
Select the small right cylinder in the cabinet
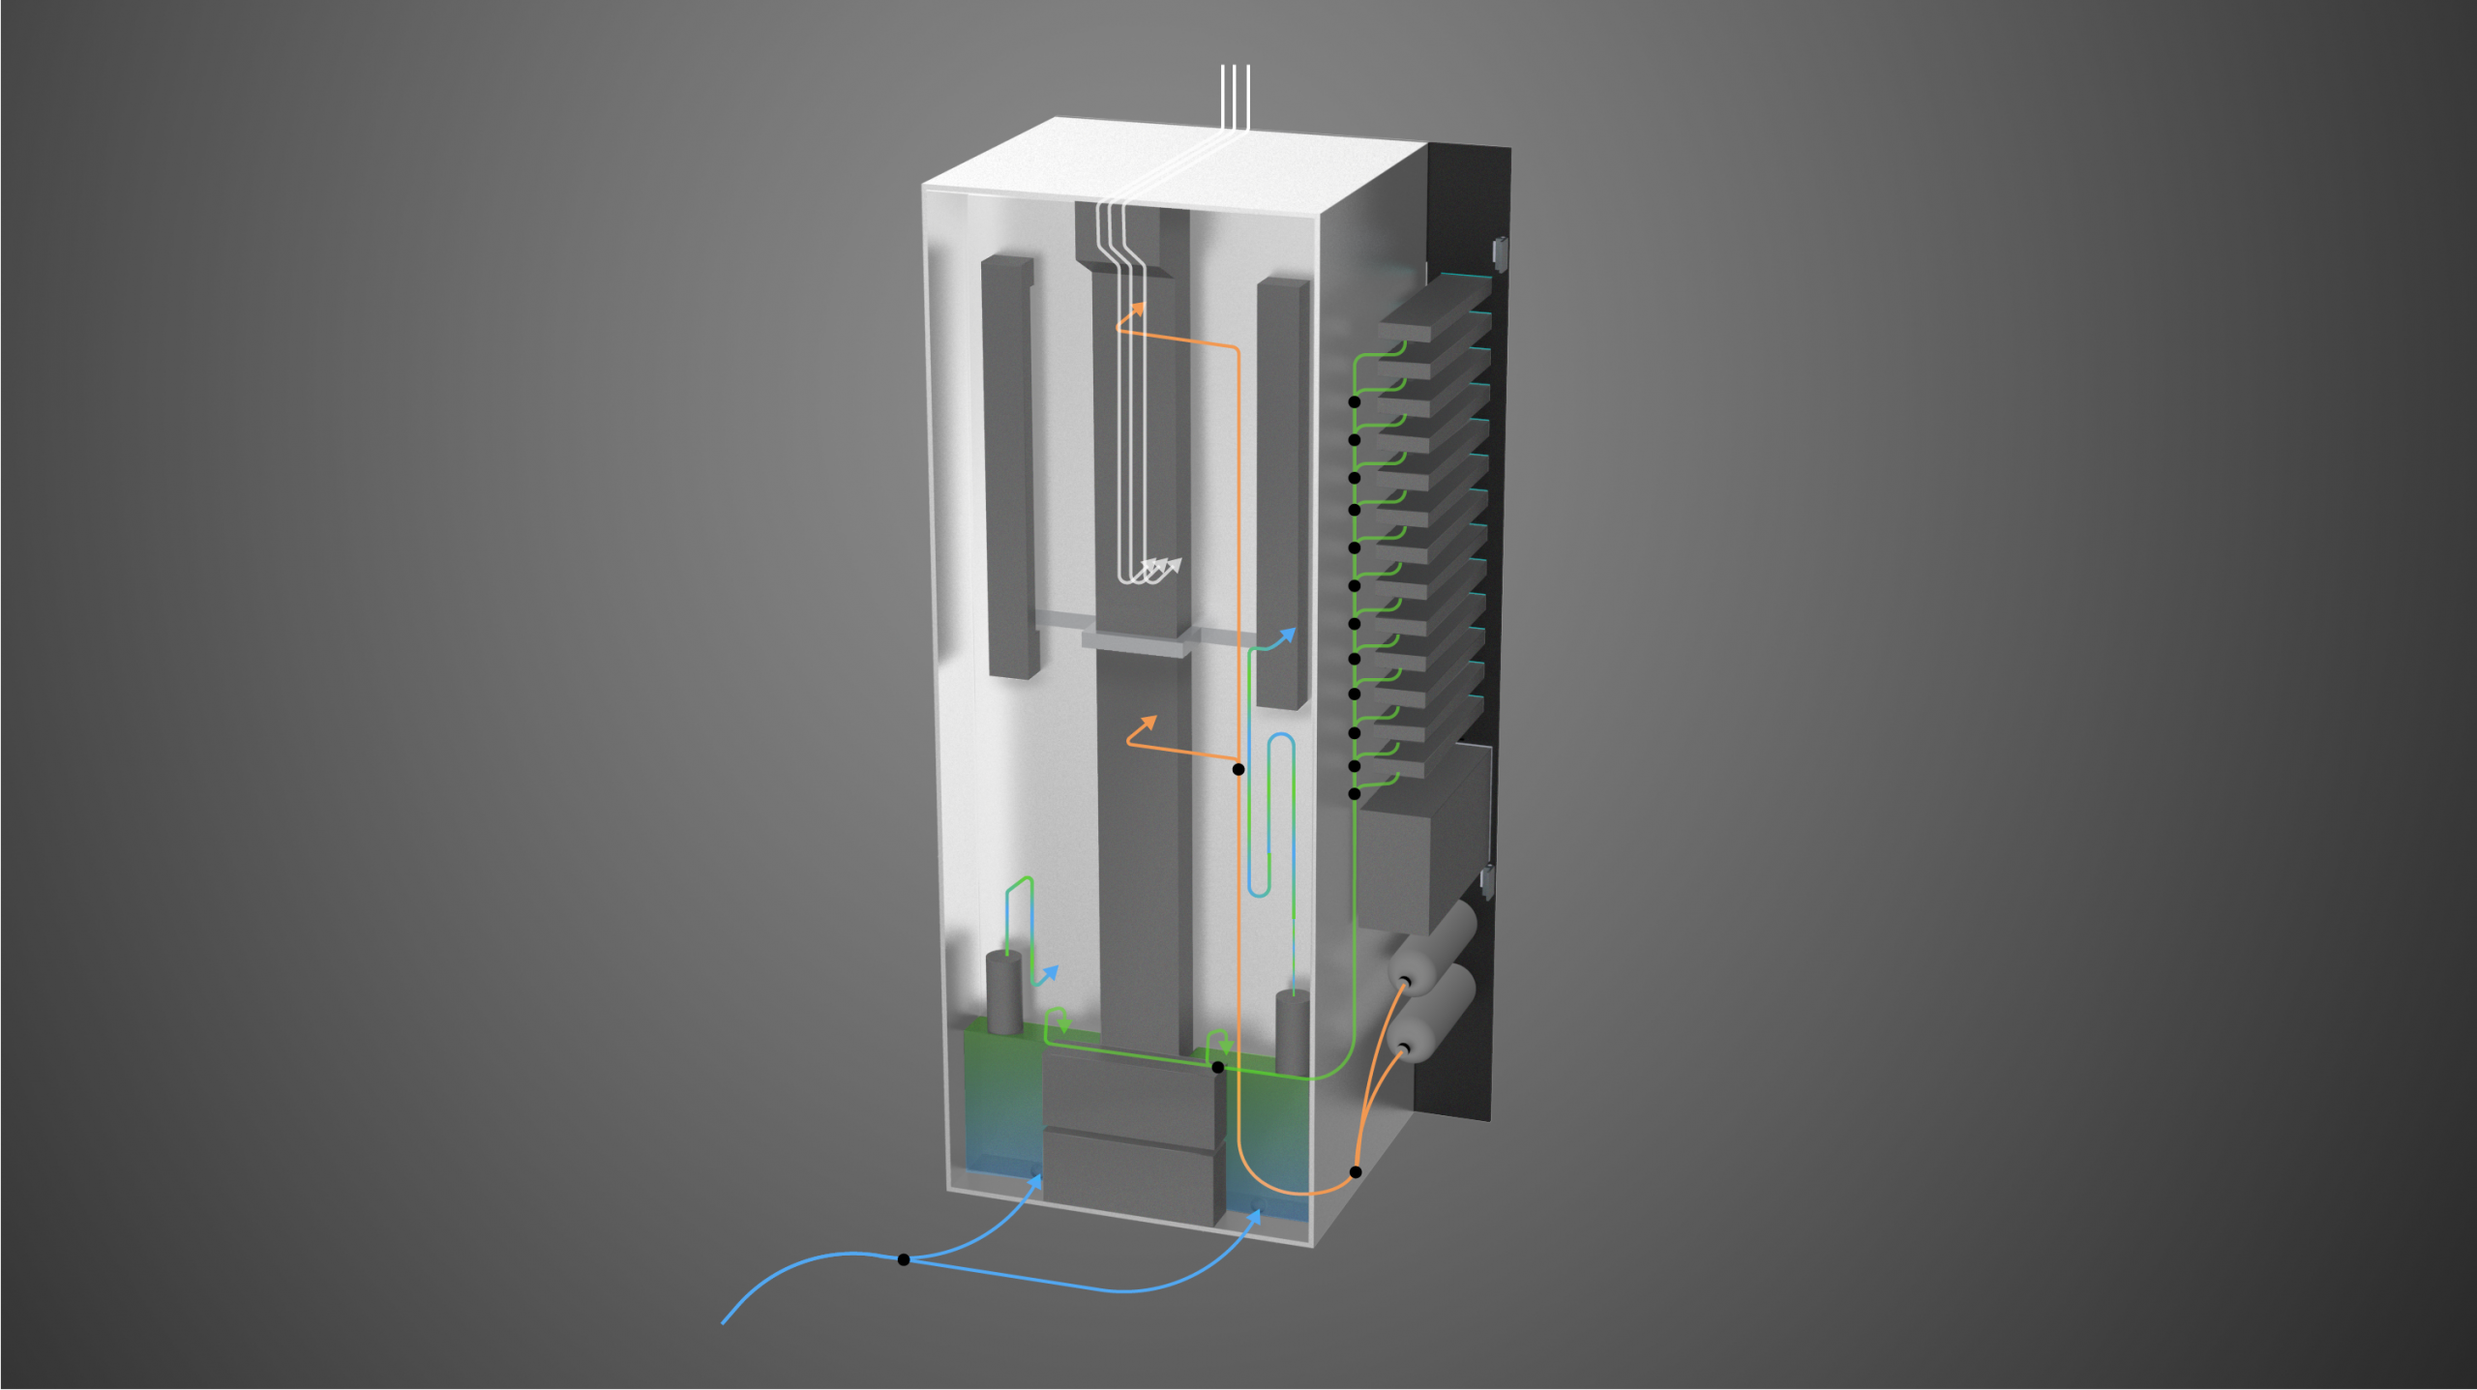click(x=1292, y=1031)
